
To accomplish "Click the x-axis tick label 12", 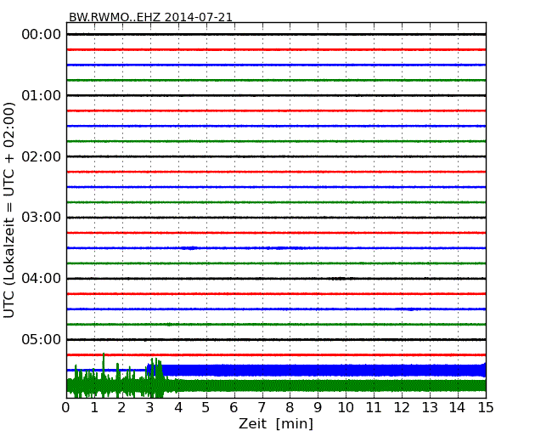I will click(402, 408).
